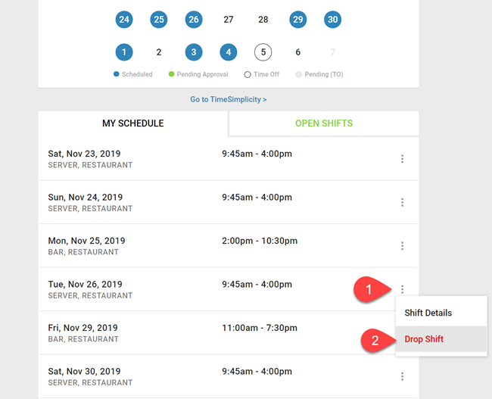This screenshot has height=399, width=492.
Task: Select calendar day 24
Action: 124,20
